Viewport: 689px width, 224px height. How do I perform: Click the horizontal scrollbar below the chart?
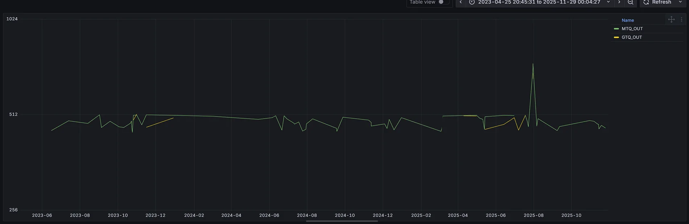coord(342,221)
